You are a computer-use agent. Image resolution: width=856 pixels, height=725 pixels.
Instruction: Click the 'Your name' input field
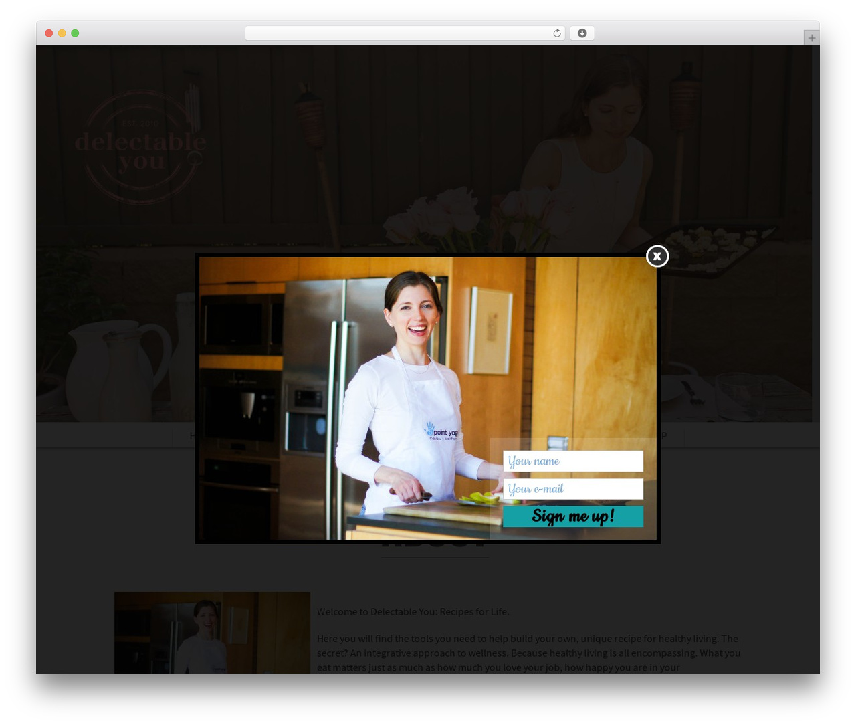coord(573,461)
